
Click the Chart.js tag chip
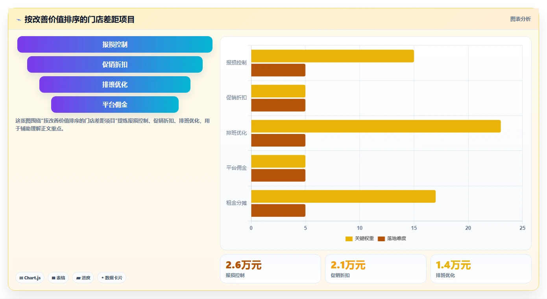(x=30, y=278)
